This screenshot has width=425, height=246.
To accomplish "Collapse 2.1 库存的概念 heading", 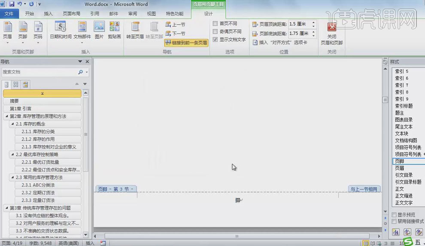I will tap(12, 124).
